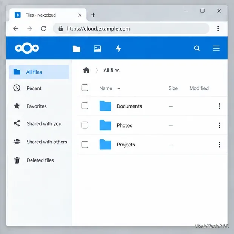Click the padlock site security icon
This screenshot has height=234, width=234.
[61, 28]
